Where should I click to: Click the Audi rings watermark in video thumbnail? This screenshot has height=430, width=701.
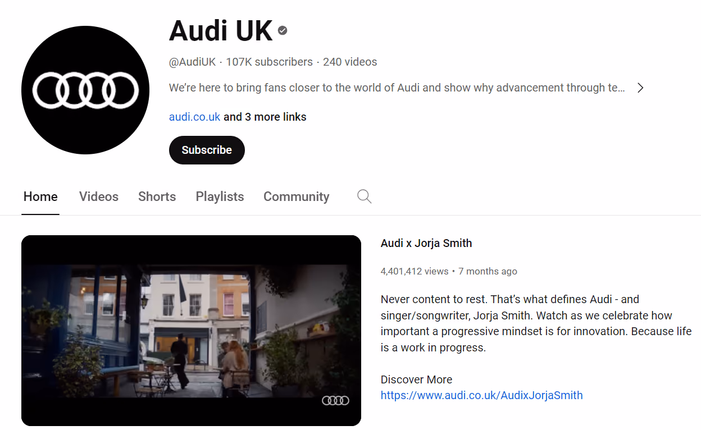(335, 400)
